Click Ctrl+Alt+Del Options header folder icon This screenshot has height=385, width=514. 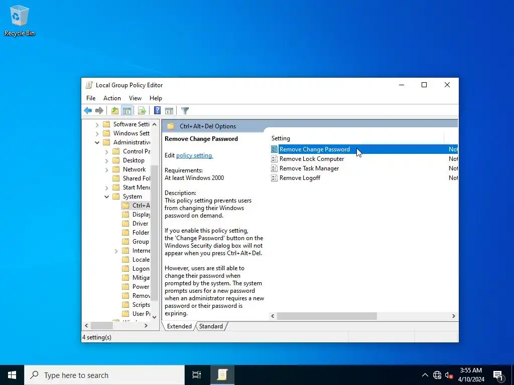tap(171, 126)
